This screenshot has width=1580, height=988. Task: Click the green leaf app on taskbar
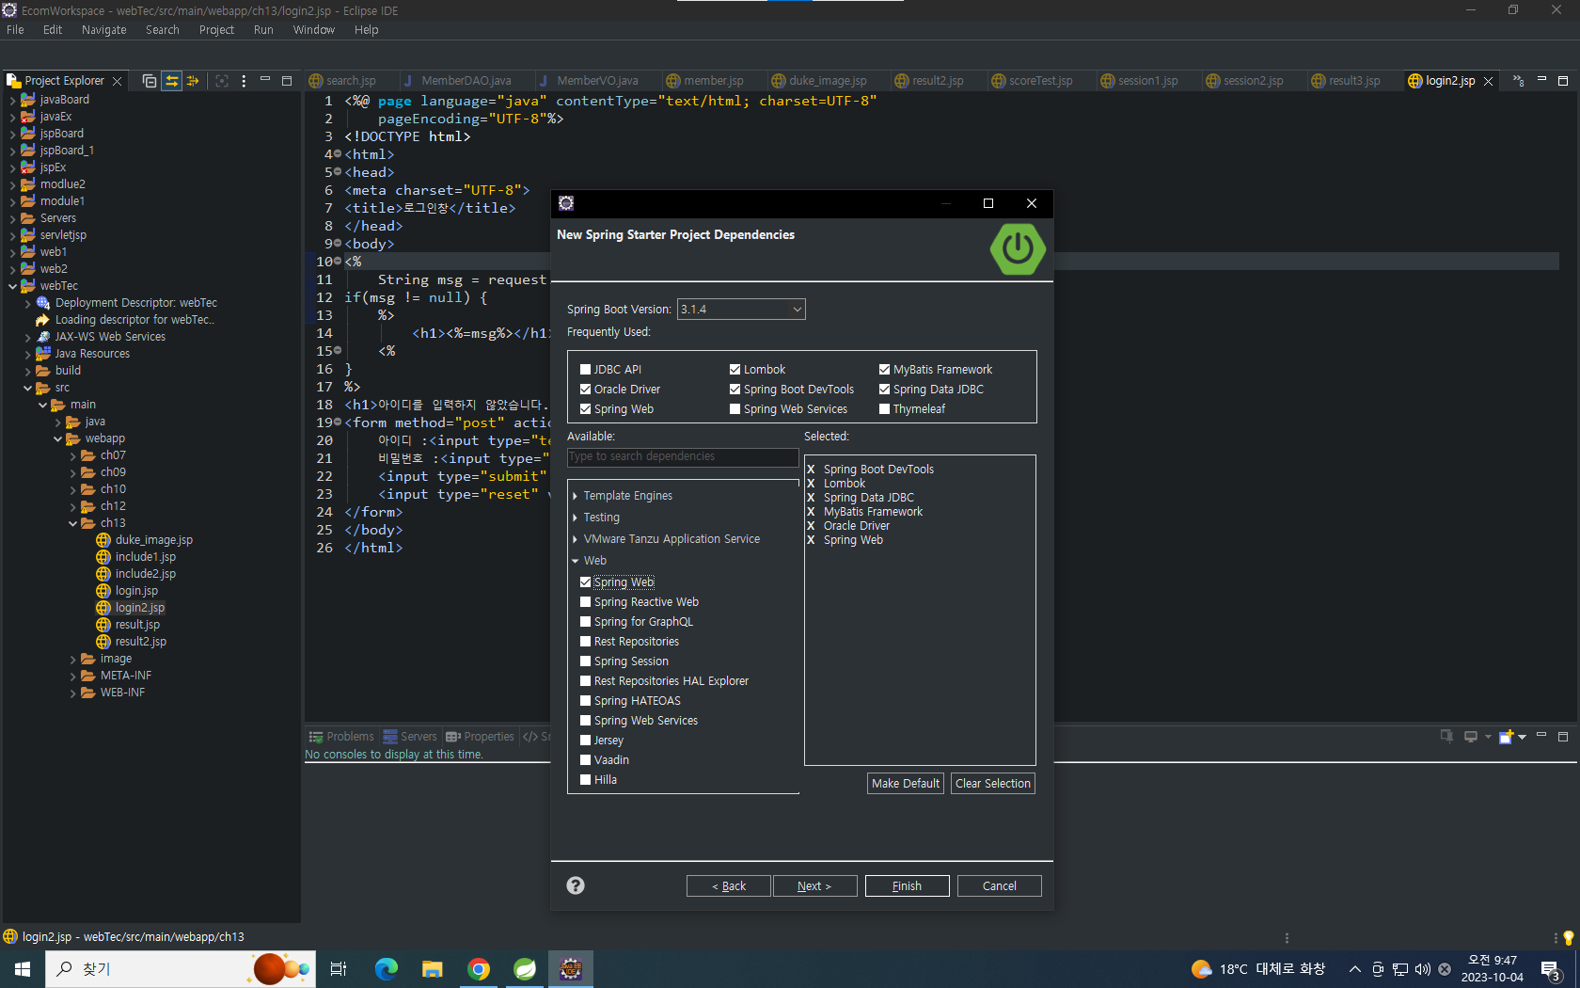[x=525, y=969]
